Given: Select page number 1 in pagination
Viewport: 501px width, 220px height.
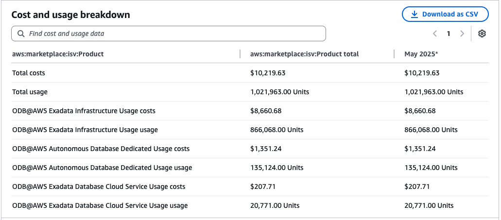Looking at the screenshot, I should pos(449,34).
